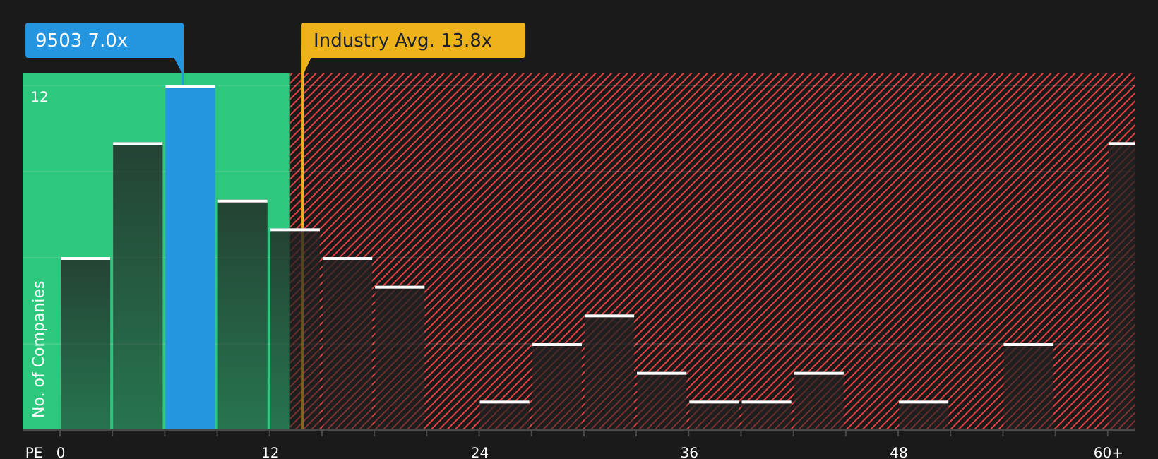This screenshot has width=1158, height=459.
Task: Click the x-axis tick label 60+
Action: point(1108,453)
